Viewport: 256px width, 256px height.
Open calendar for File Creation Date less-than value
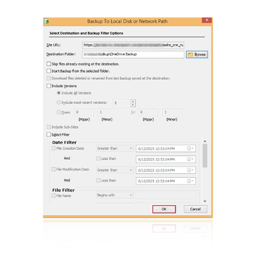190,159
